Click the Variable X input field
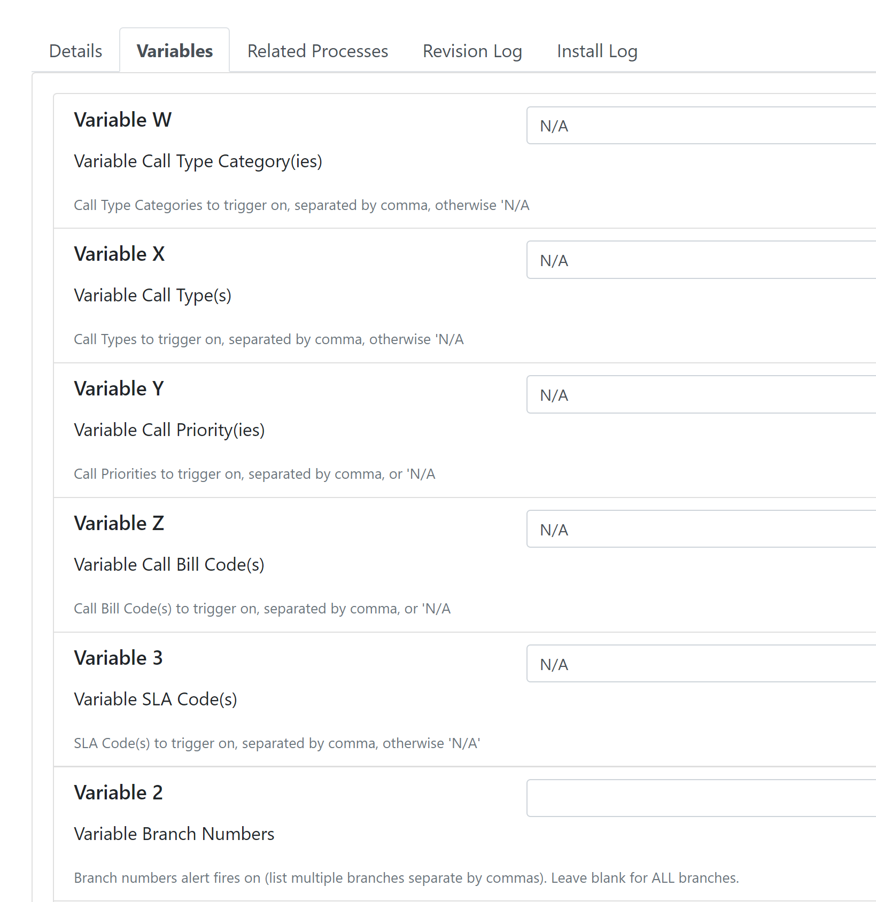The width and height of the screenshot is (876, 902). pos(701,260)
